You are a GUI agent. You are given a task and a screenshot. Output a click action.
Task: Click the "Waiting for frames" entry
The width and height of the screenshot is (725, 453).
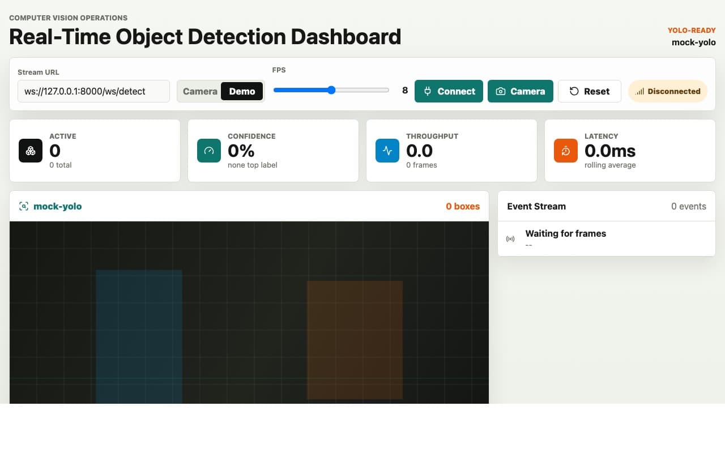[607, 239]
